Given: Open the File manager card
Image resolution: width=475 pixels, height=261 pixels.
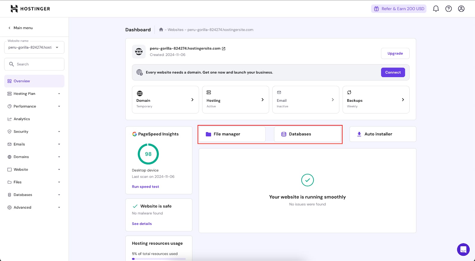Looking at the screenshot, I should [x=232, y=134].
